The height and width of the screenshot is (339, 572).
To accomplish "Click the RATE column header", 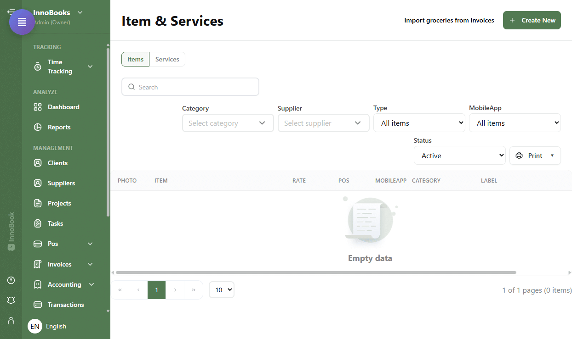I will coord(299,180).
